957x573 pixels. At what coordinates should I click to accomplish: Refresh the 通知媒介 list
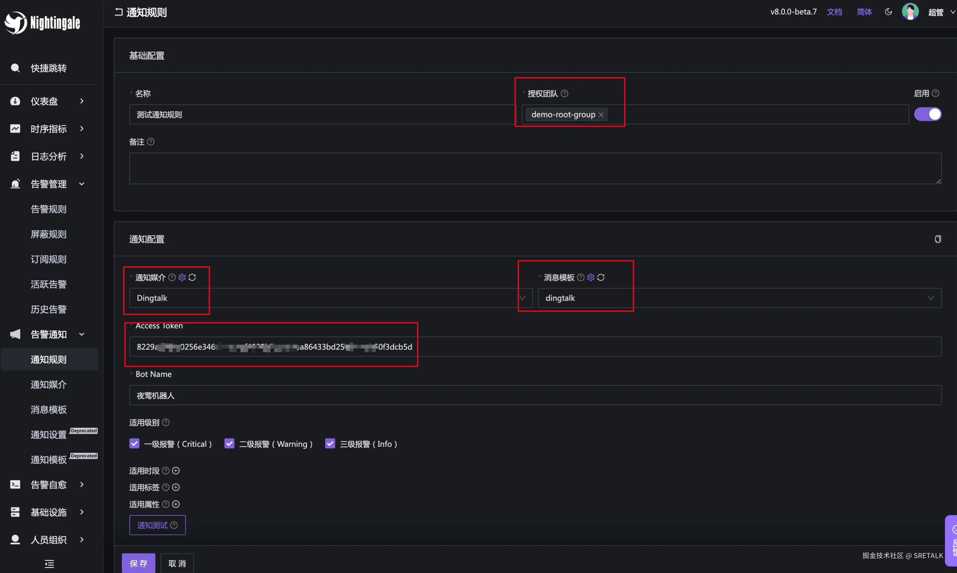(x=192, y=277)
